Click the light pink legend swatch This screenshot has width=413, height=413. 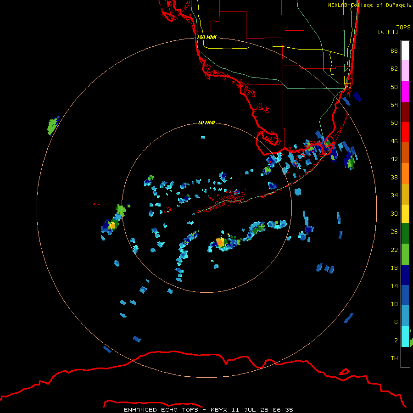tap(405, 71)
